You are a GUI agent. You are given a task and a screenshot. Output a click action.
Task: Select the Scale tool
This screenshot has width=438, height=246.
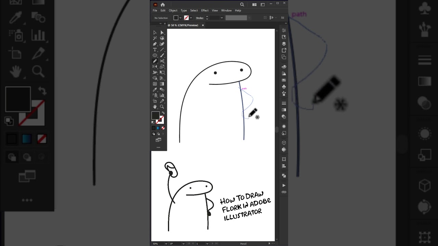[x=162, y=67]
